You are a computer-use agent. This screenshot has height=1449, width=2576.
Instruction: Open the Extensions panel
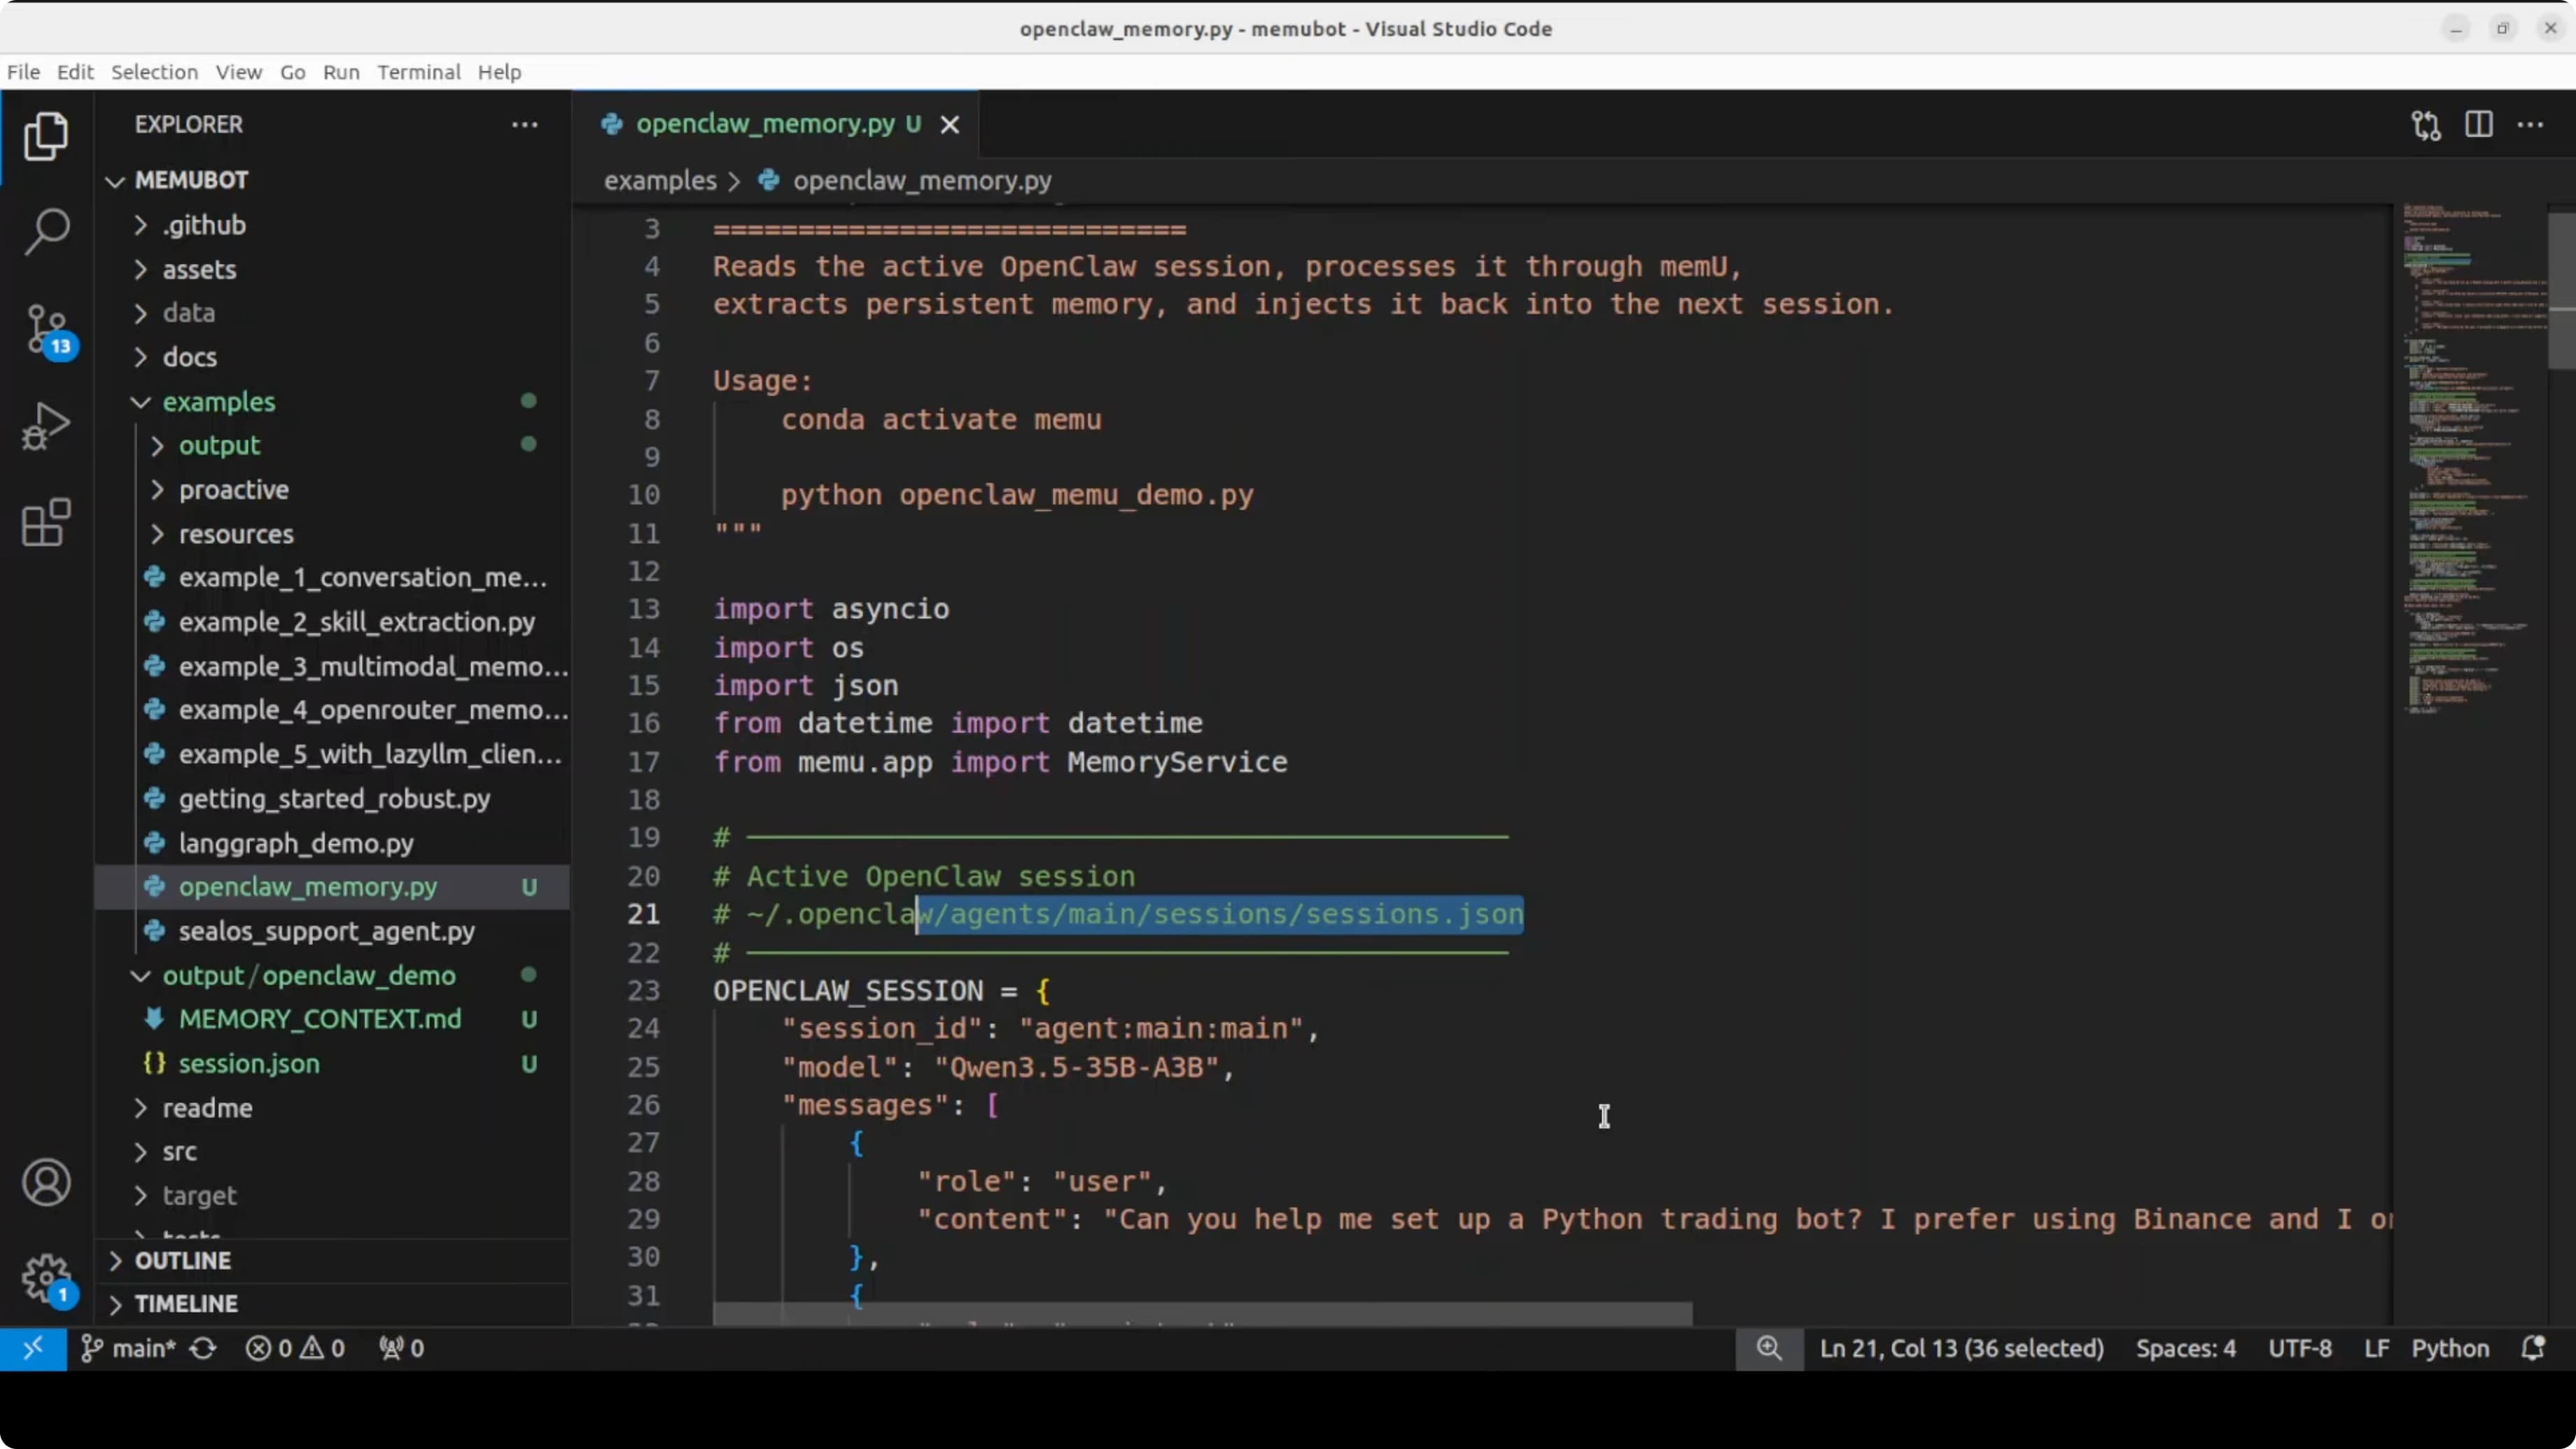[x=45, y=522]
